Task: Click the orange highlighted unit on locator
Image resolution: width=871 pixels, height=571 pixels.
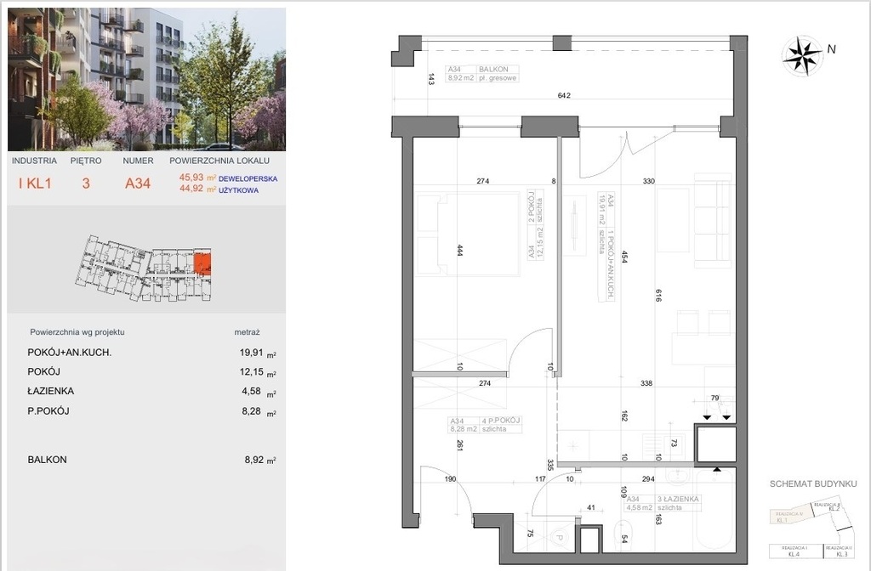Action: coord(203,263)
